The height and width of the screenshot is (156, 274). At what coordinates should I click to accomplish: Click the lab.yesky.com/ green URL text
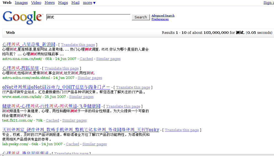pyautogui.click(x=15, y=144)
